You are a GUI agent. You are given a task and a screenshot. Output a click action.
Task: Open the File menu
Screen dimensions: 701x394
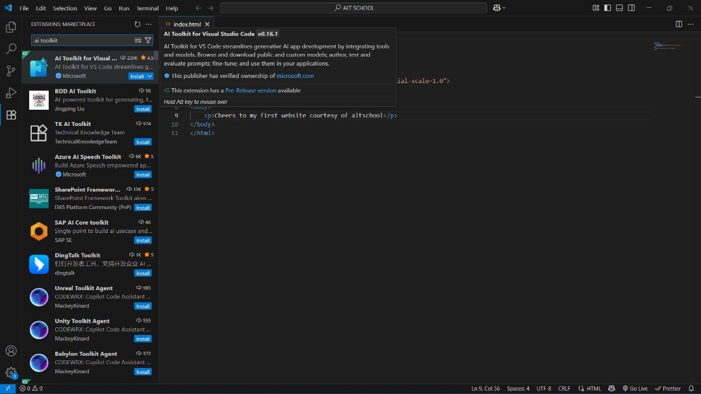point(24,8)
